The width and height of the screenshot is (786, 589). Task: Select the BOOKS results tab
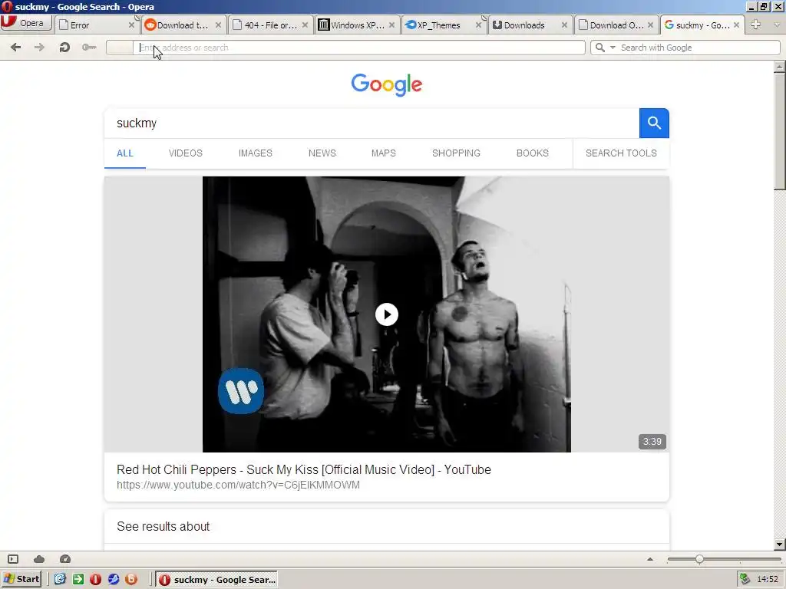pyautogui.click(x=533, y=153)
